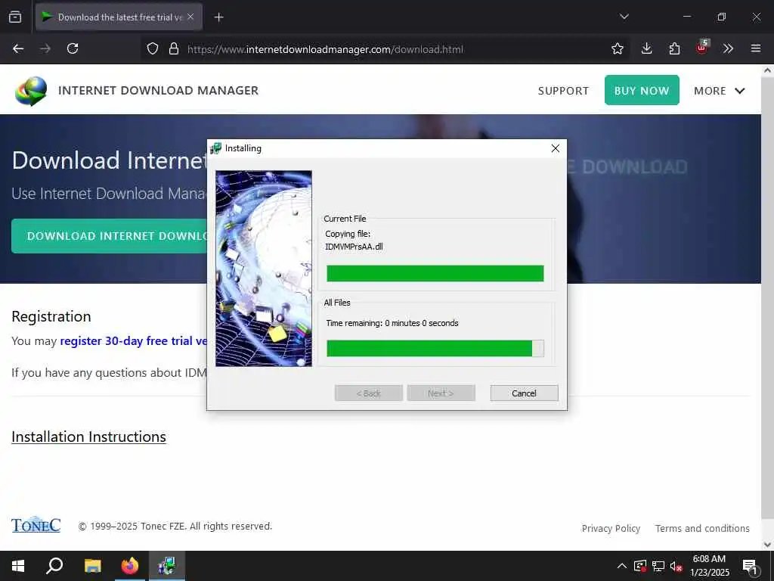Click the Current File progress bar
This screenshot has height=581, width=774.
pyautogui.click(x=435, y=273)
